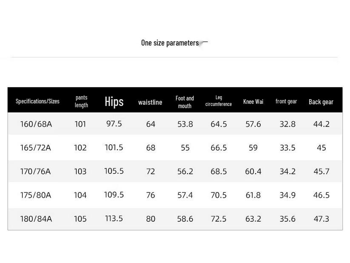Select the Knee Wai column header
Viewport: 350px width, 263px height.
[x=253, y=102]
